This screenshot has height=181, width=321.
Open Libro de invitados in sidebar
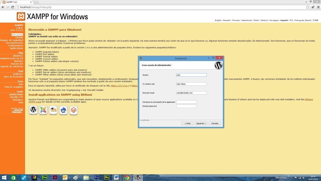(x=13, y=77)
